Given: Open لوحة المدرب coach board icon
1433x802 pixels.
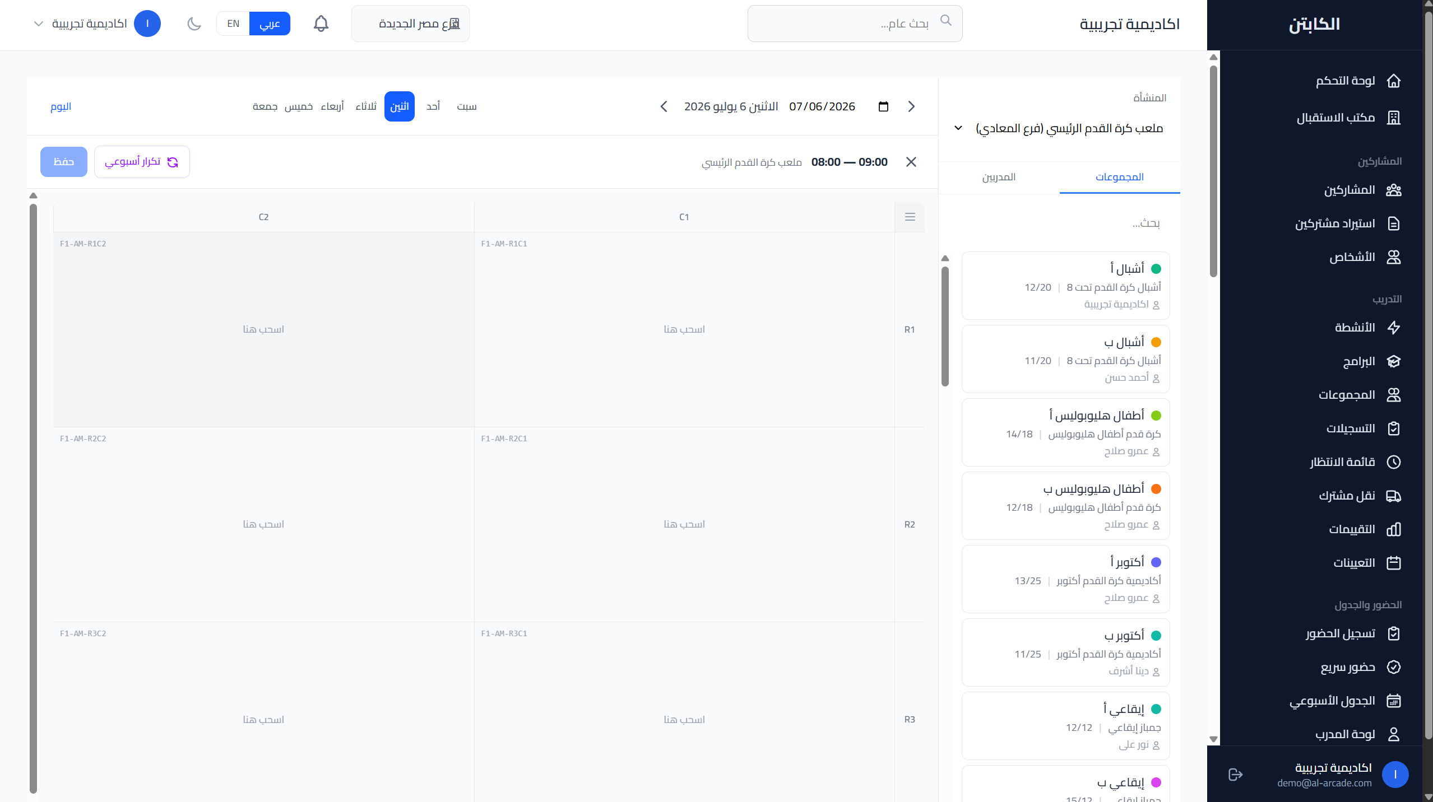Looking at the screenshot, I should point(1393,734).
